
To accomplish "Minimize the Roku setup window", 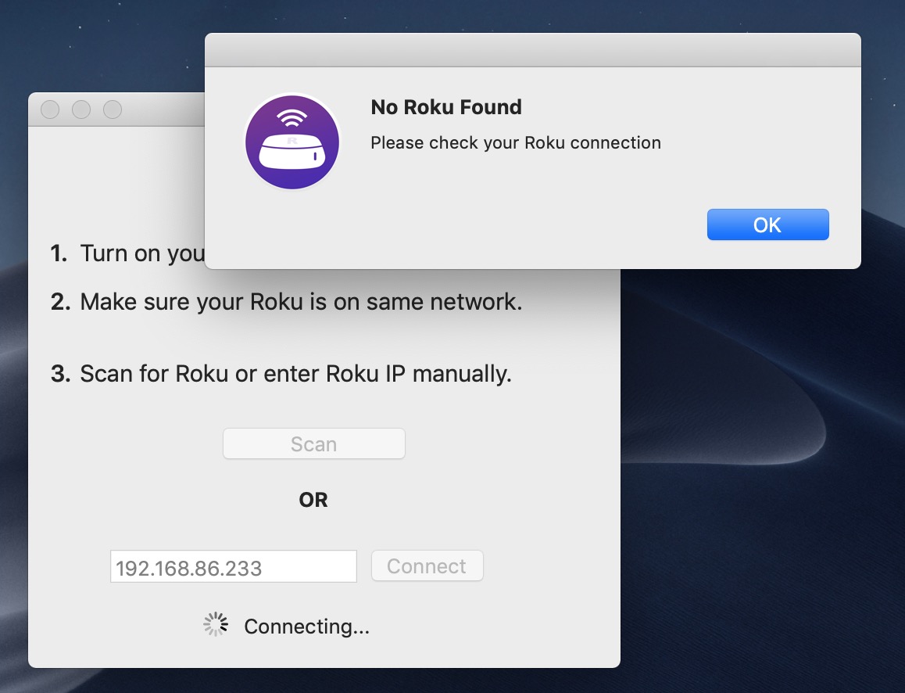I will tap(81, 110).
